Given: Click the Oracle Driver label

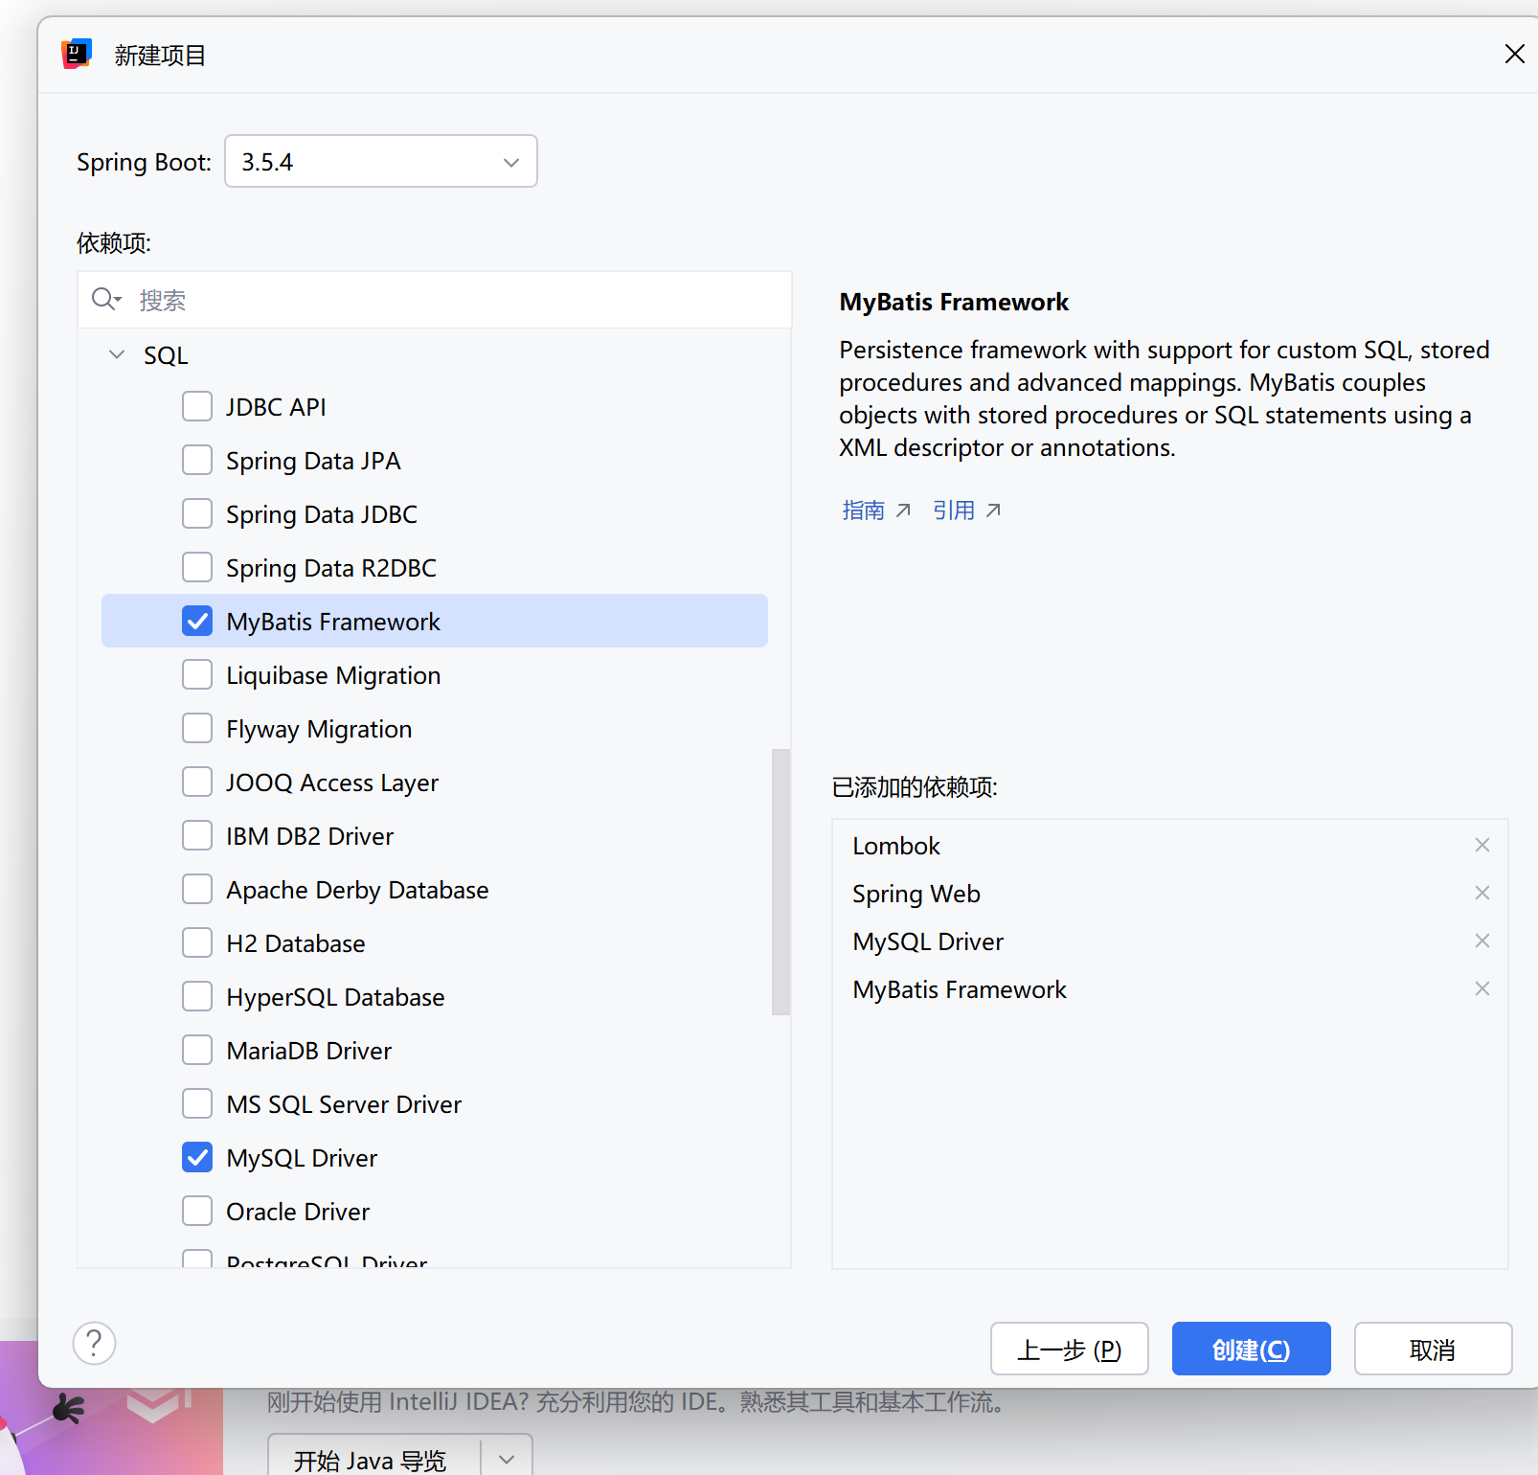Looking at the screenshot, I should [298, 1212].
